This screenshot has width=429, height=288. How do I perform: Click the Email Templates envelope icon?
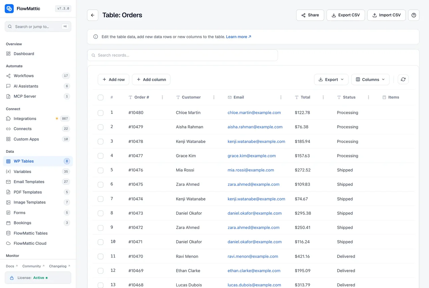(8, 182)
